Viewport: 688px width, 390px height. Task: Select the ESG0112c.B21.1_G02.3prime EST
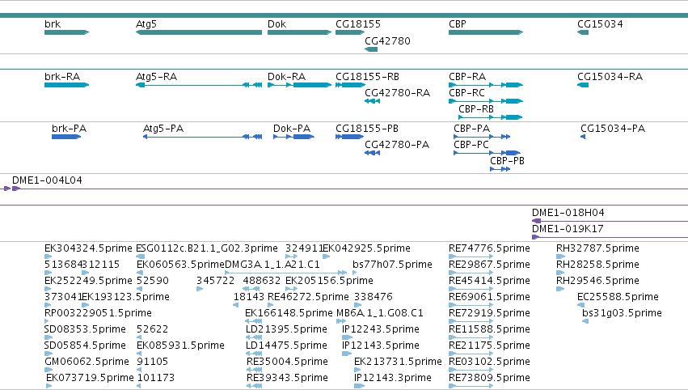click(139, 256)
